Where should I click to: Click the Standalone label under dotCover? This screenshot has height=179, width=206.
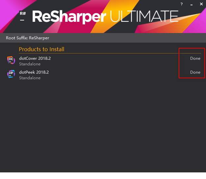30,64
